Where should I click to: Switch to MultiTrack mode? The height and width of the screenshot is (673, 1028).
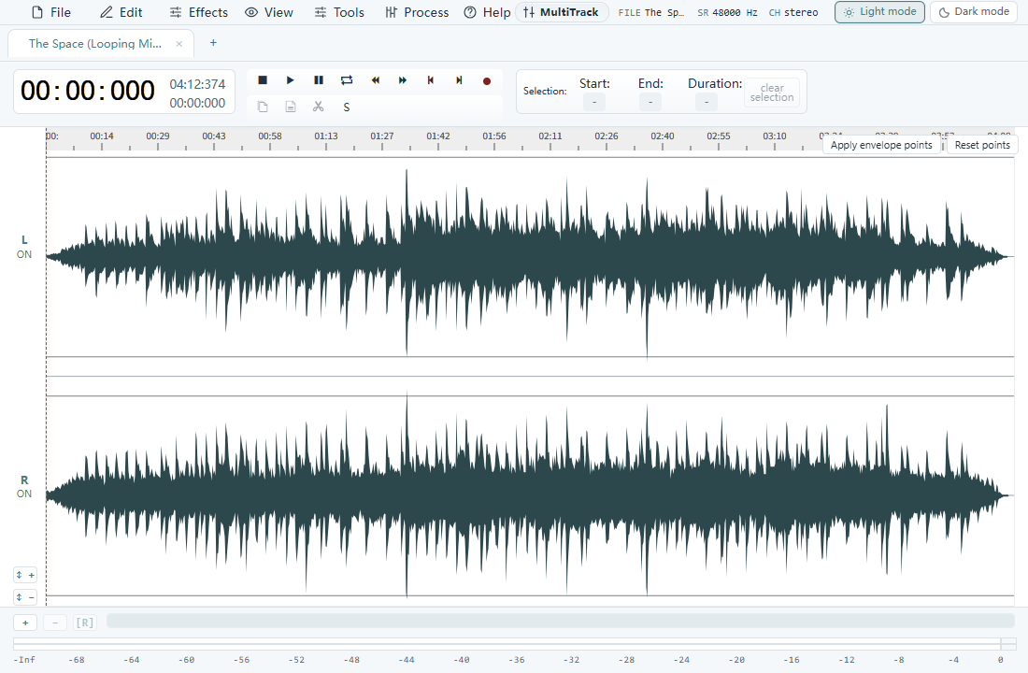pos(562,12)
